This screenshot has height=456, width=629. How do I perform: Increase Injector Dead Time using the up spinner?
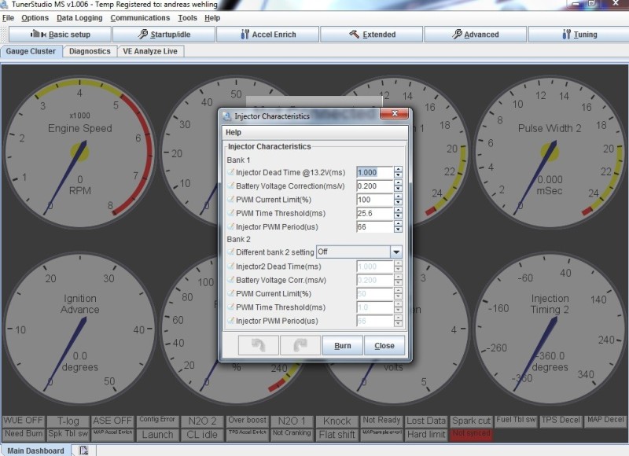[x=398, y=169]
